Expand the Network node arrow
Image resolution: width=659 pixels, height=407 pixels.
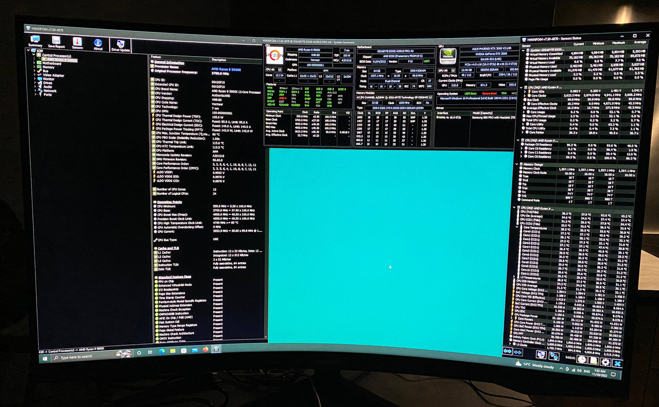tap(34, 91)
